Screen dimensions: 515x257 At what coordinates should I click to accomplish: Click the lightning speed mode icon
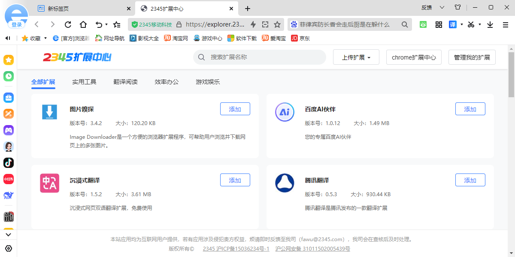tap(253, 24)
